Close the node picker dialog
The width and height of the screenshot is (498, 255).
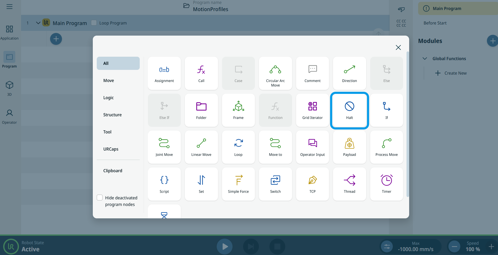398,47
